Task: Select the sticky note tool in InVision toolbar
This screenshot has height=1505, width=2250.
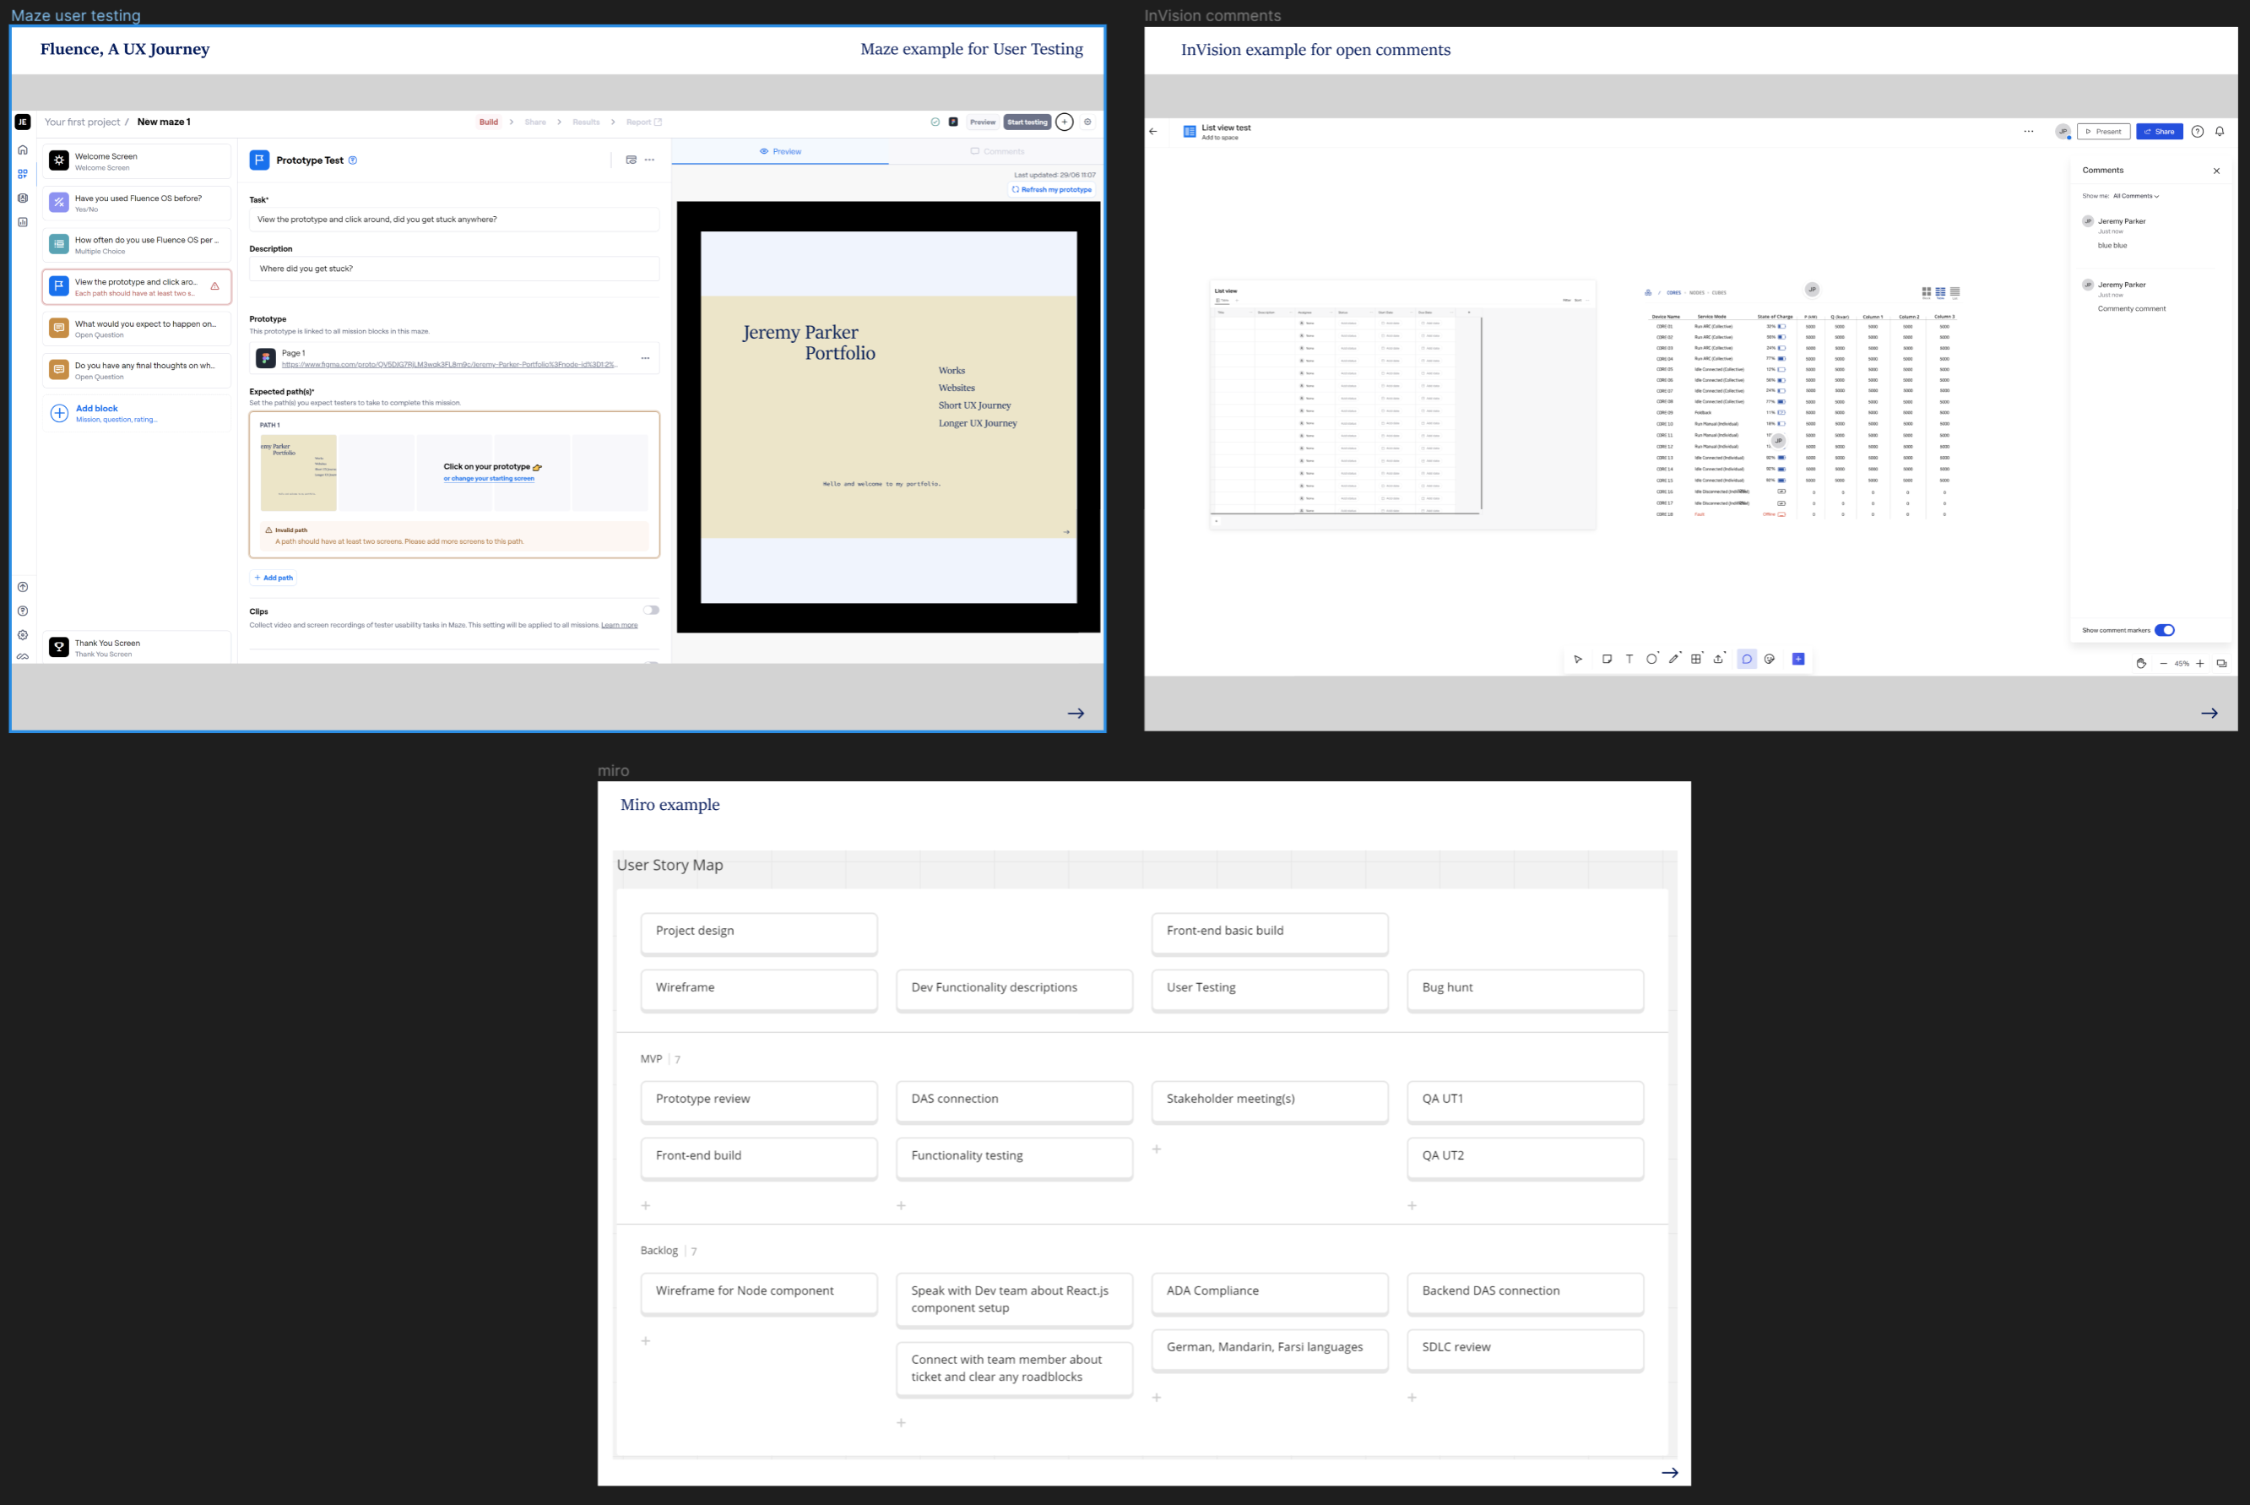Action: point(1606,659)
